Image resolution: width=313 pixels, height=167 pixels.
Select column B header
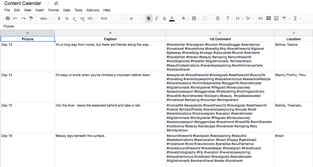click(x=110, y=33)
